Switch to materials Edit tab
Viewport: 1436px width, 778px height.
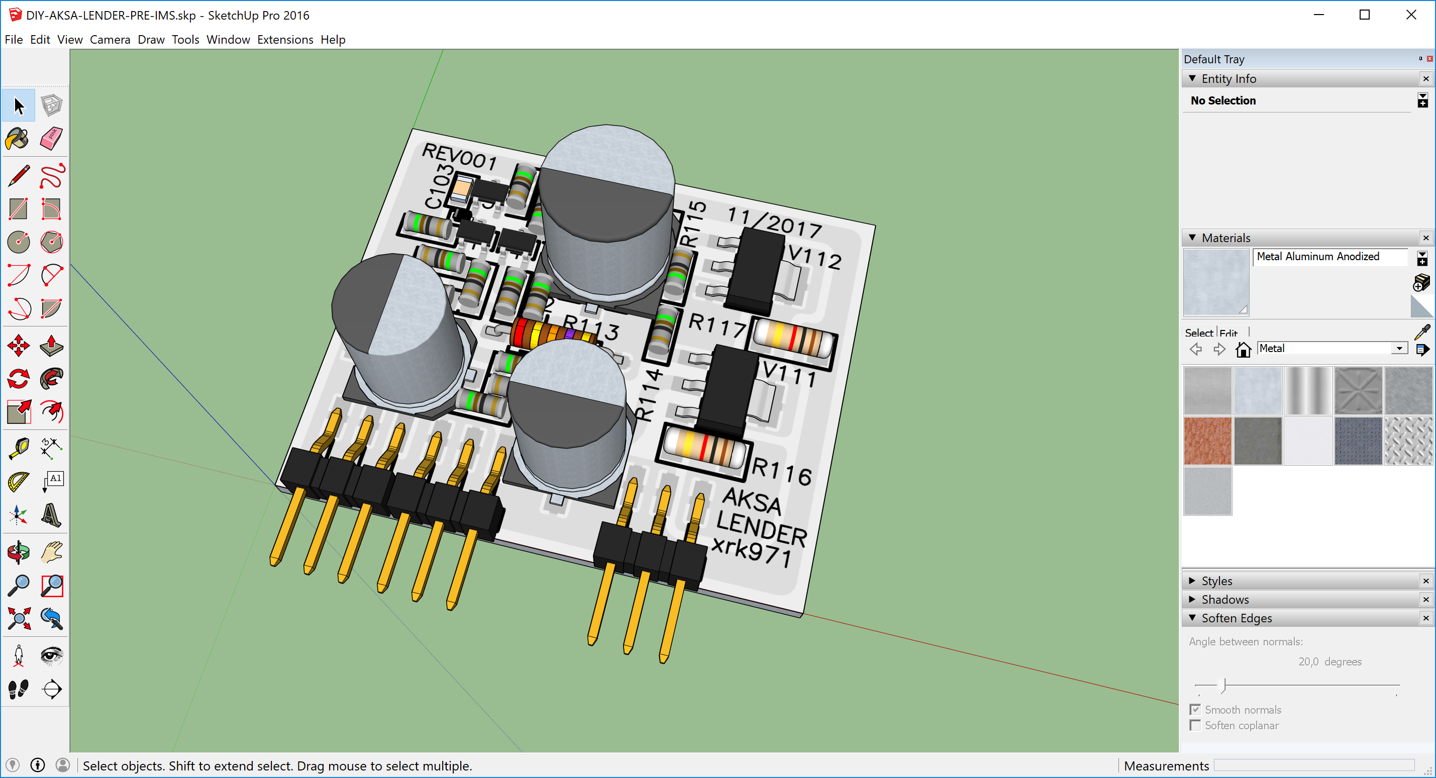[x=1228, y=332]
